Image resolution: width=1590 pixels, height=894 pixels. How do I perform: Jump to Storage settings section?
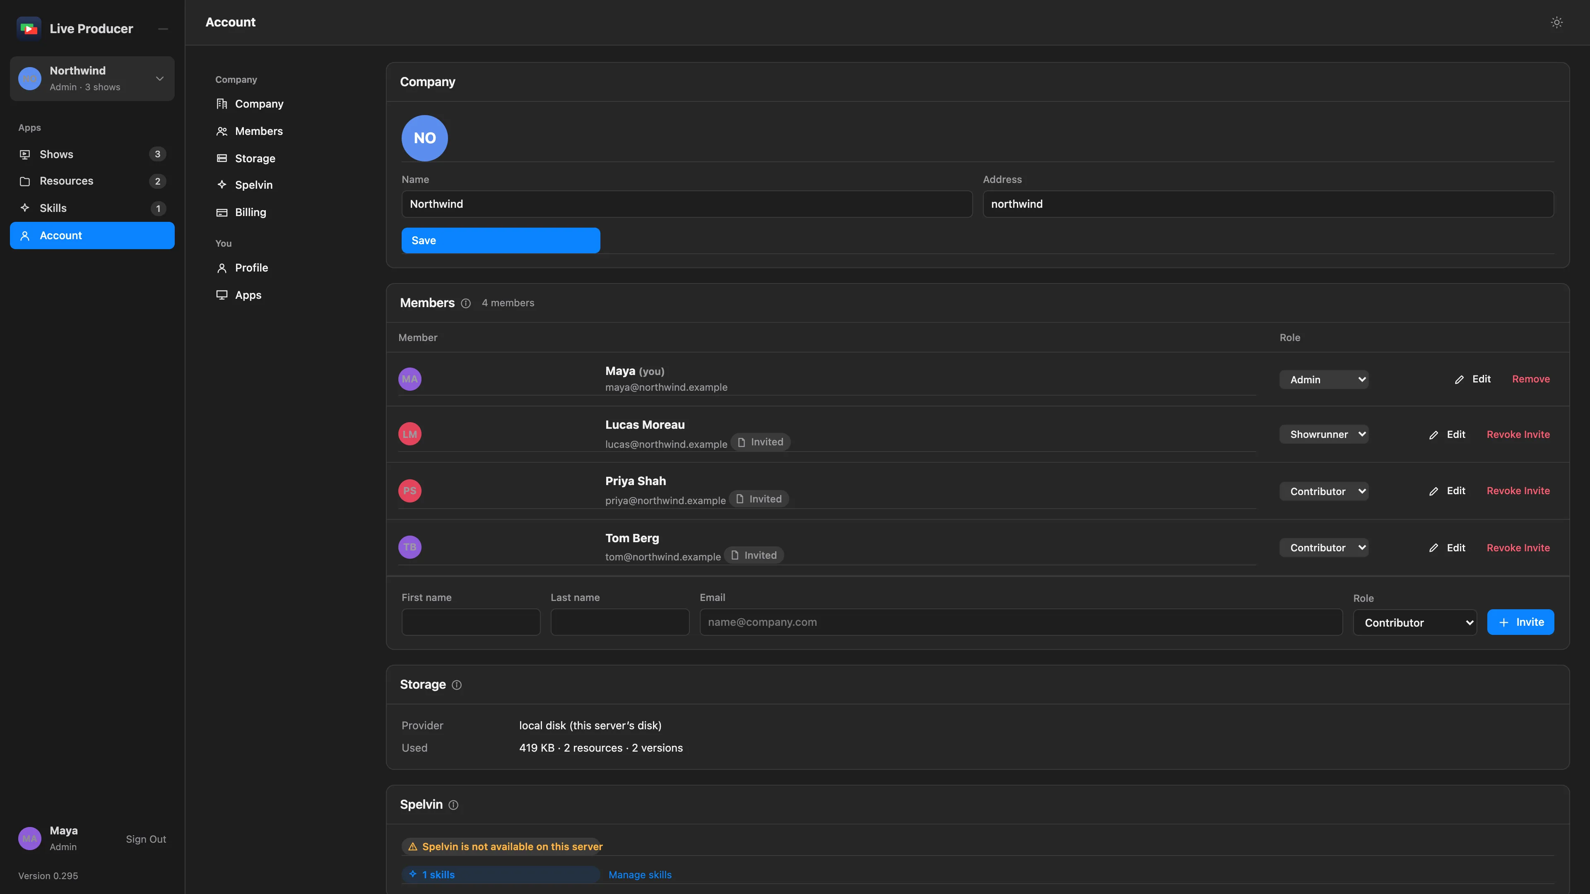(x=246, y=159)
